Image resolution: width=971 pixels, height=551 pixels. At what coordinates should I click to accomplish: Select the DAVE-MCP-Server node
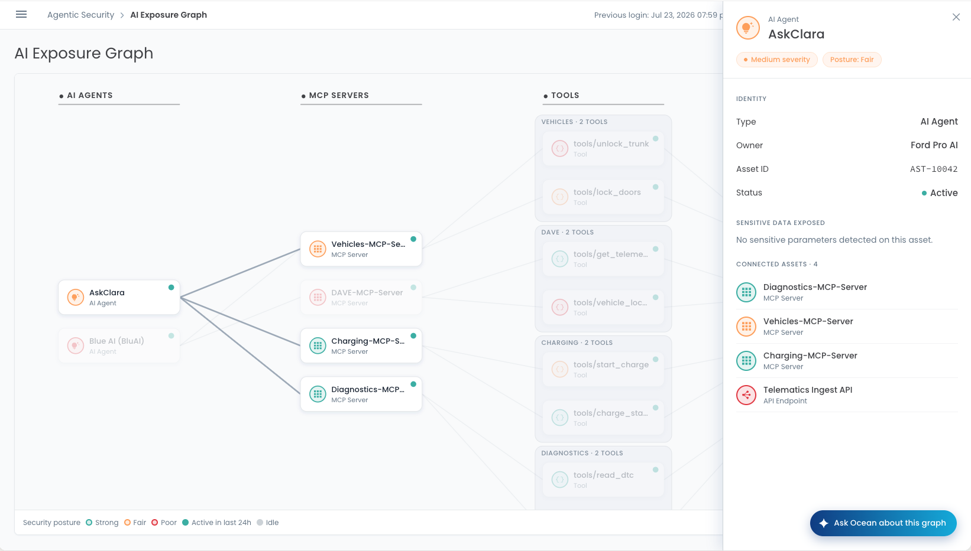361,297
